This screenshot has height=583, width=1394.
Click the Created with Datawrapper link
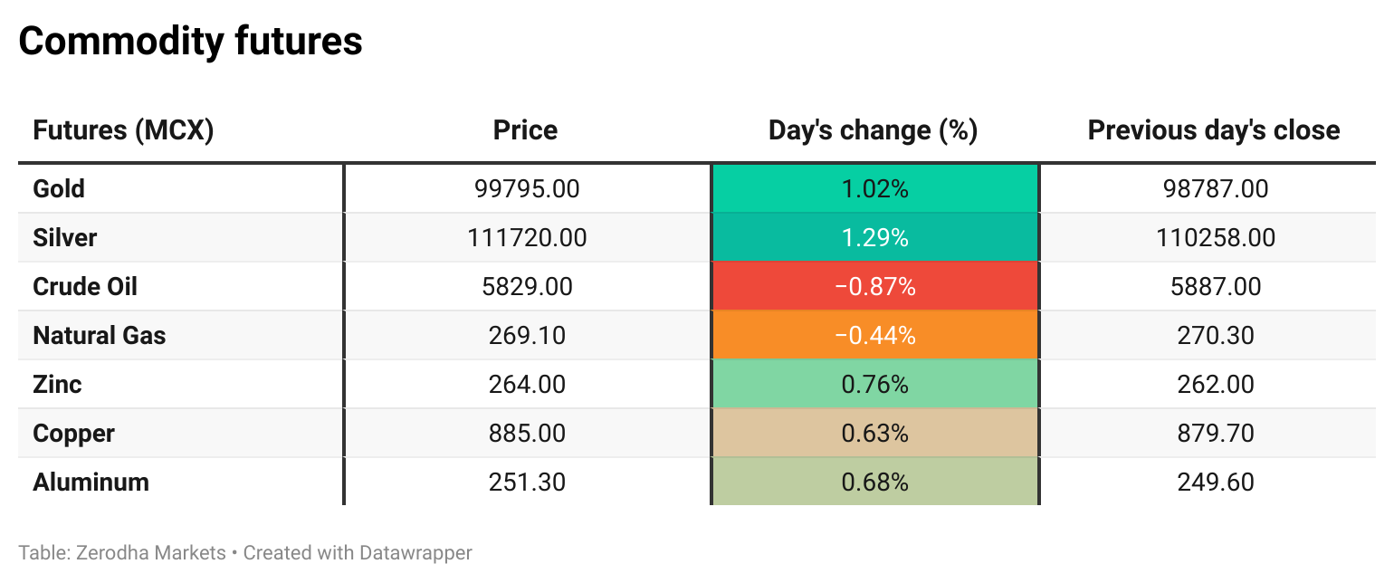(358, 552)
